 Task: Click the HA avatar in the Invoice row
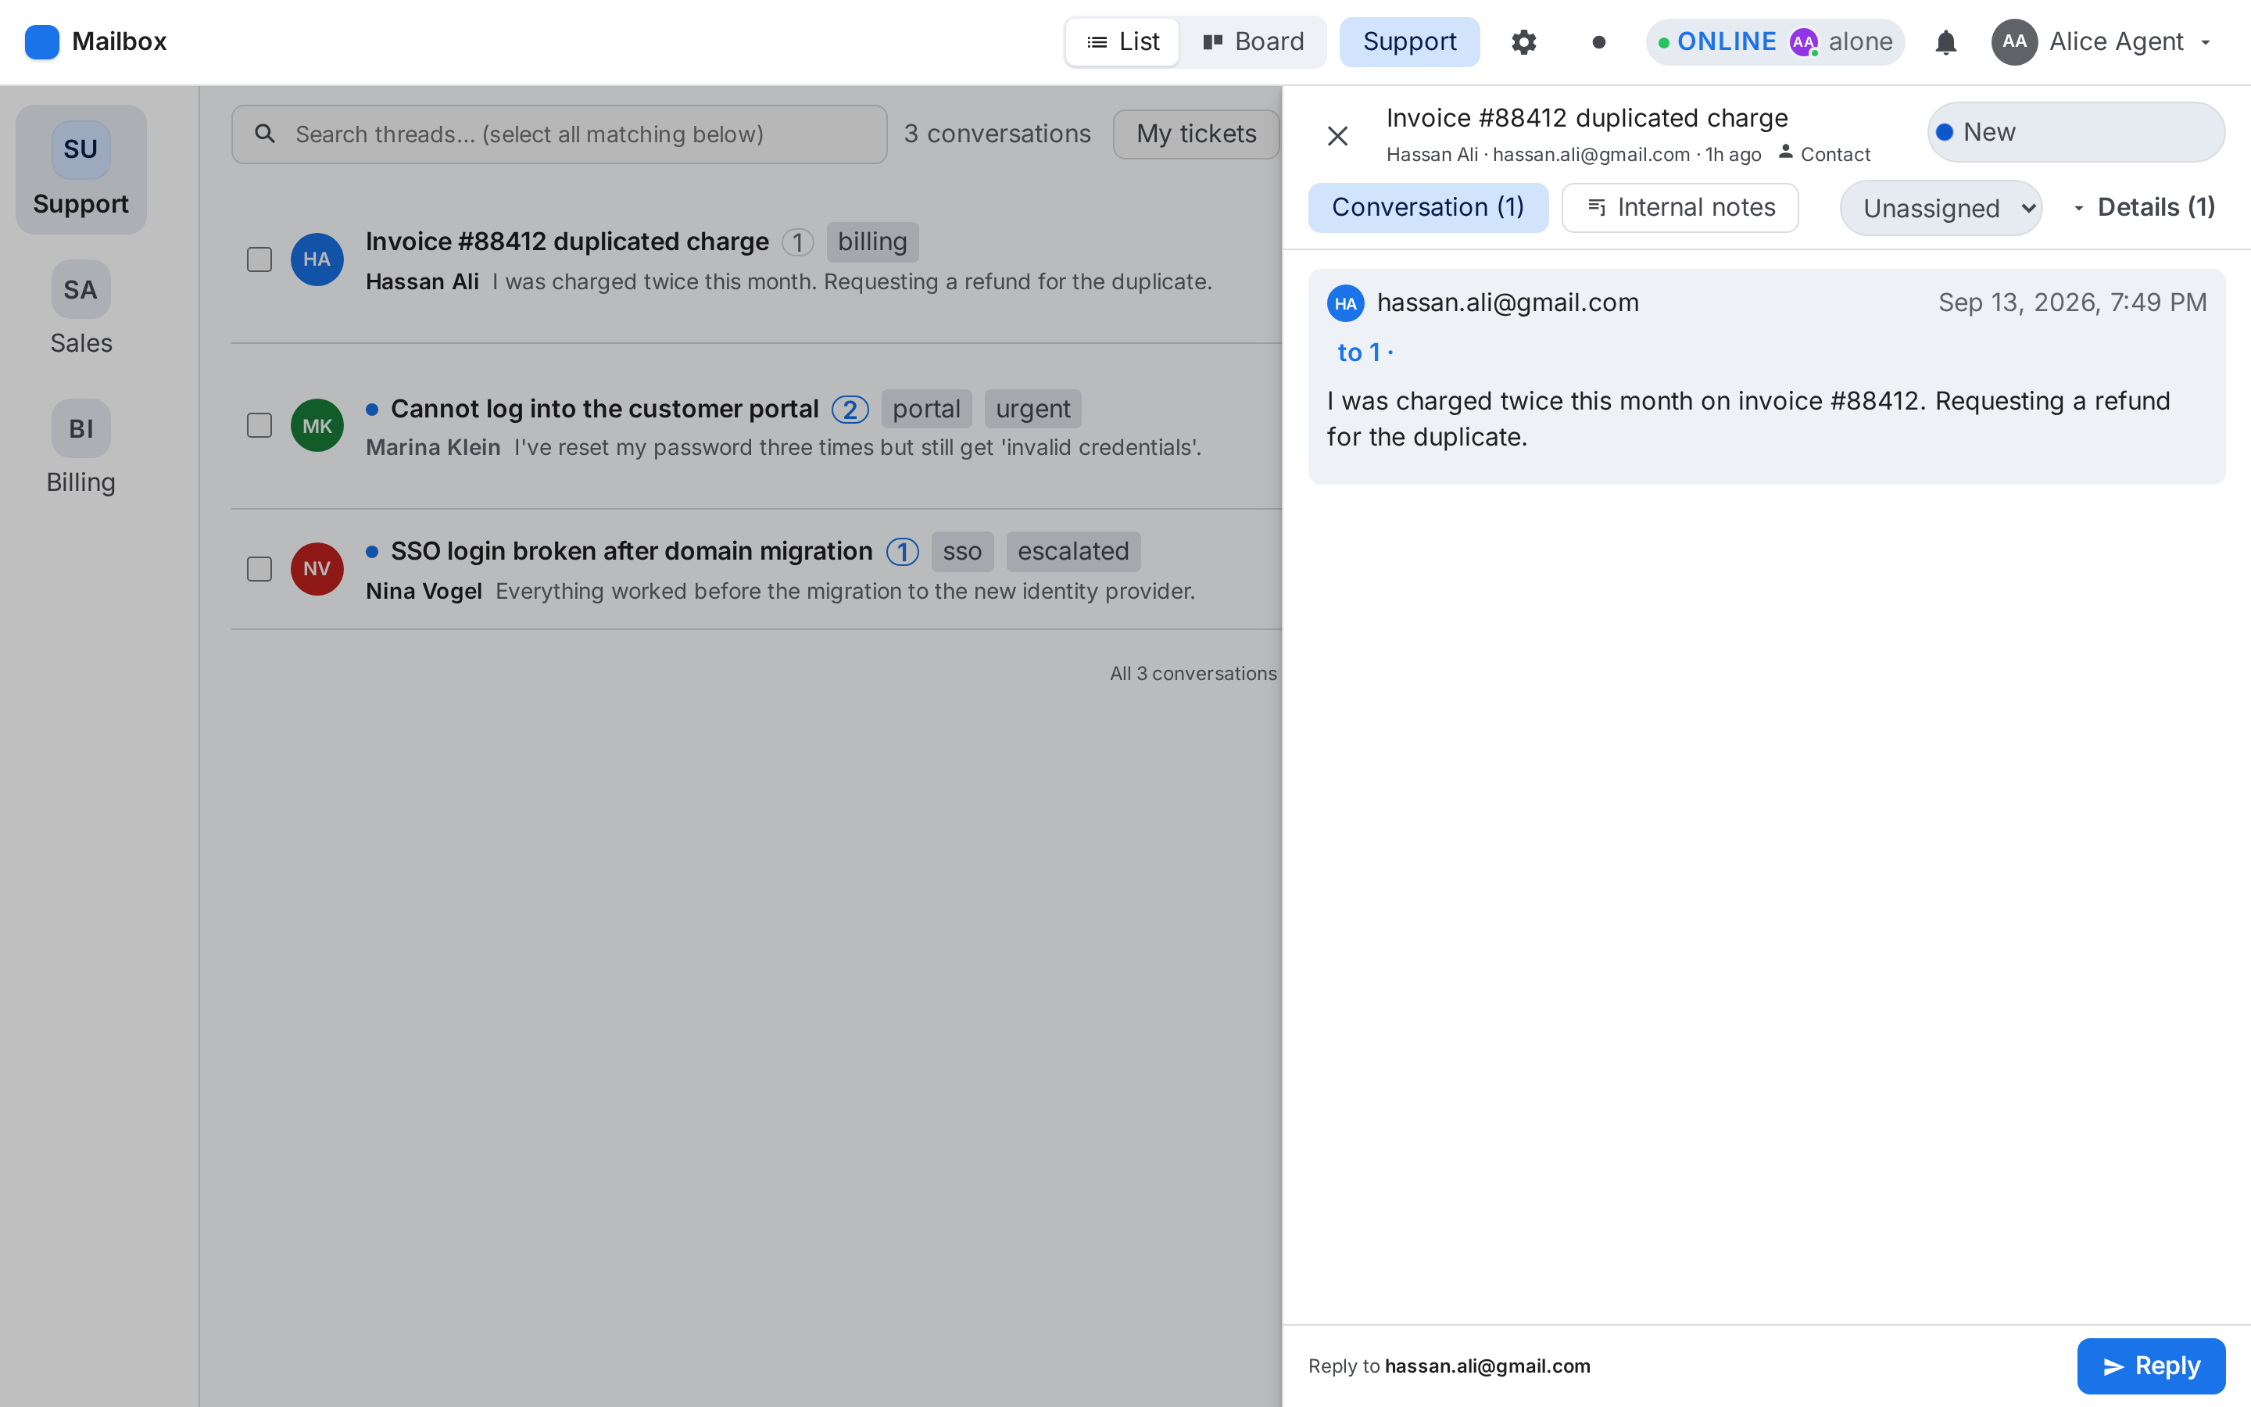point(317,260)
